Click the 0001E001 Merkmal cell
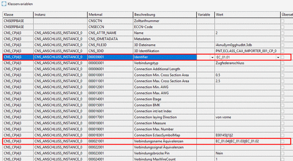293x161 pixels. tap(110, 135)
